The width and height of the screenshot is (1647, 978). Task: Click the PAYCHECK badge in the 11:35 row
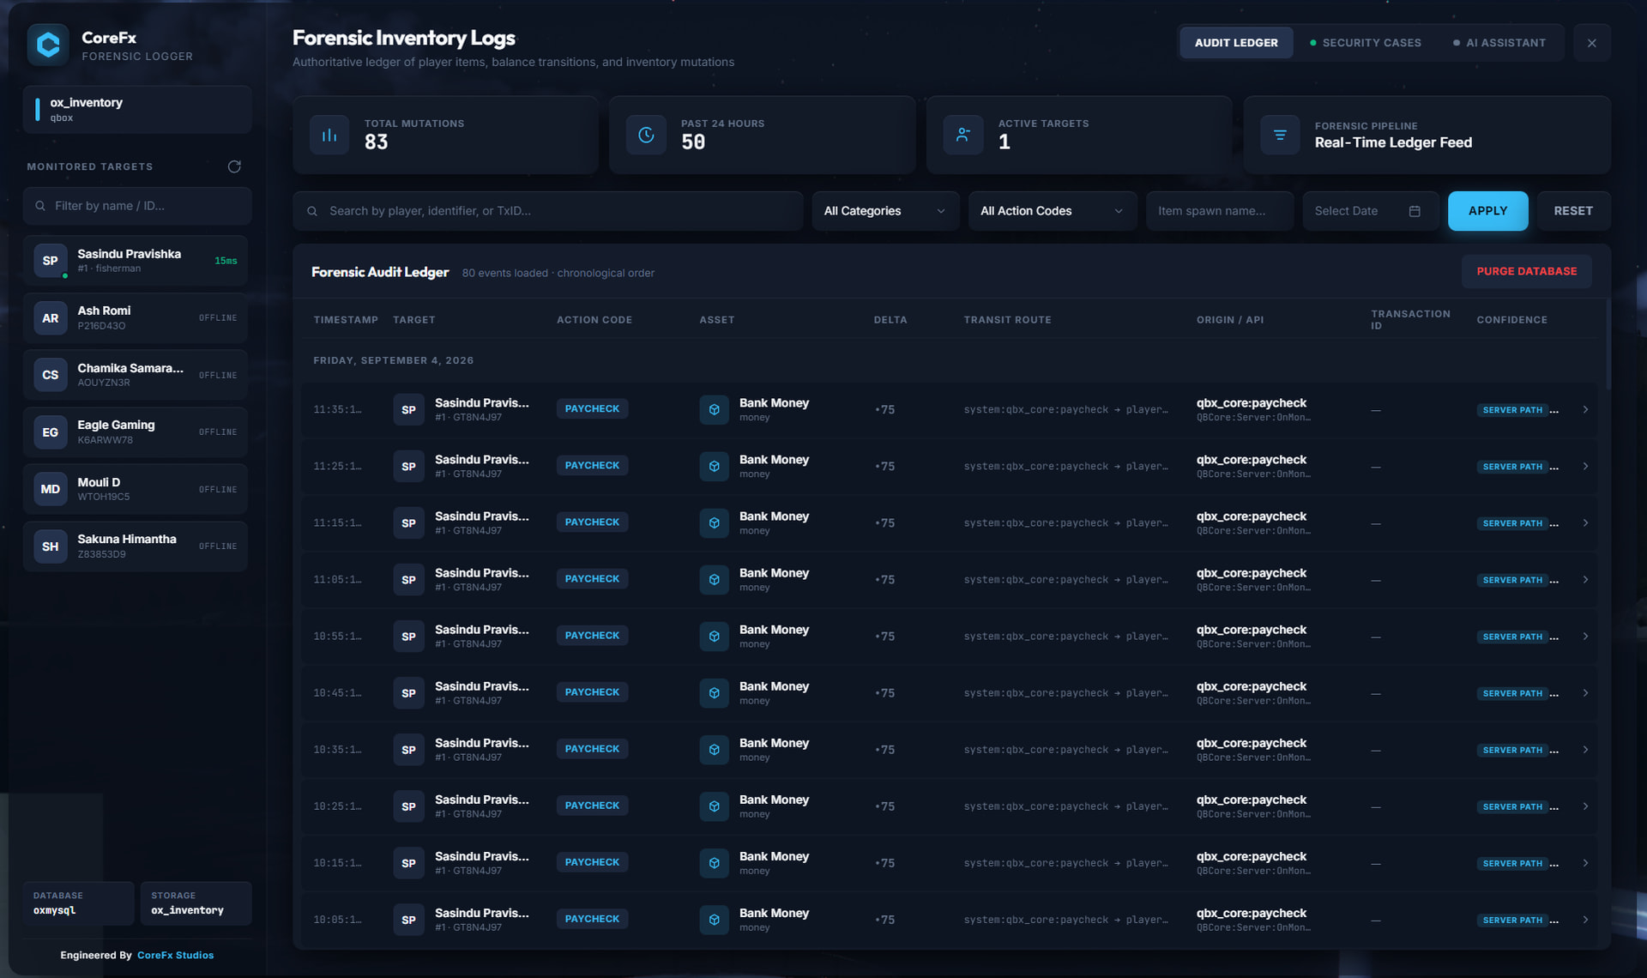point(592,409)
